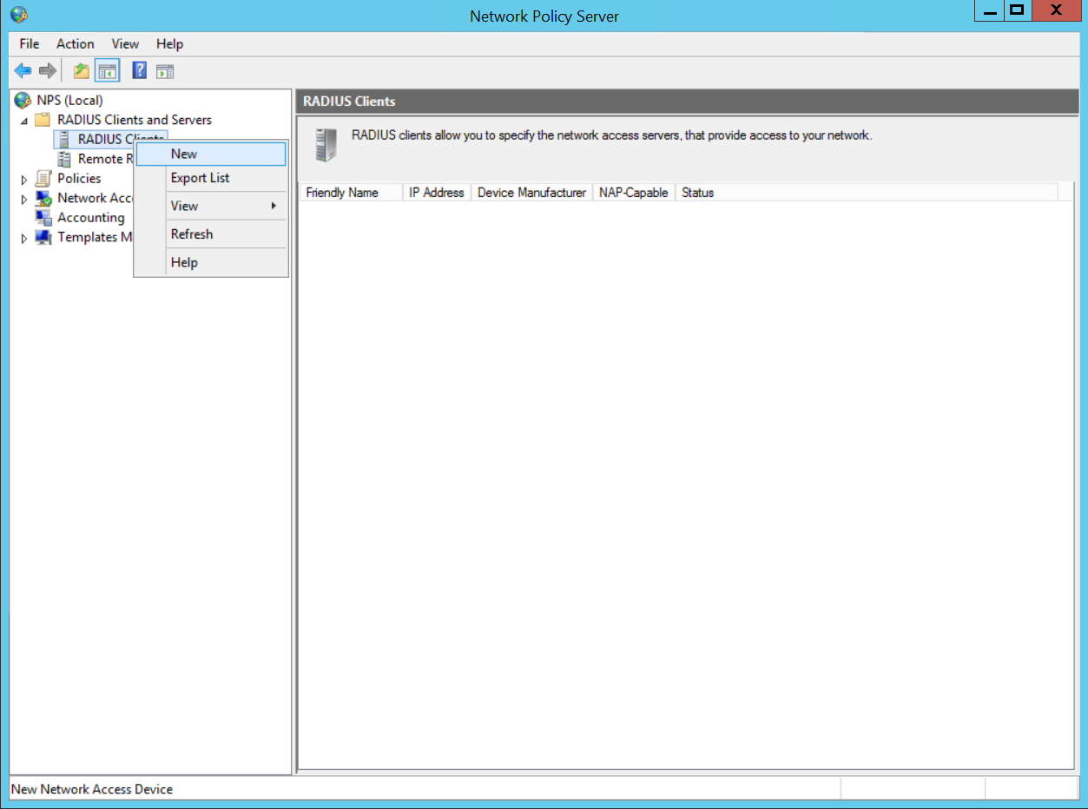Select the RADIUS Clients and Servers label

135,120
